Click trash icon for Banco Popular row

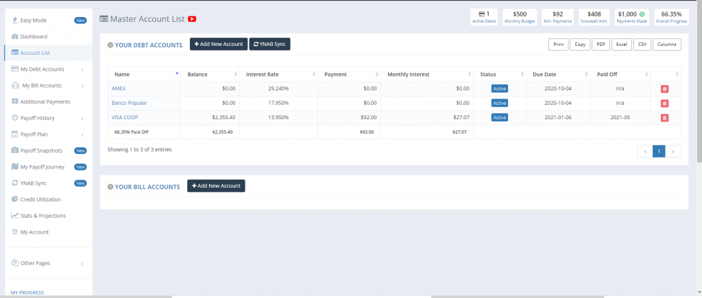point(664,103)
